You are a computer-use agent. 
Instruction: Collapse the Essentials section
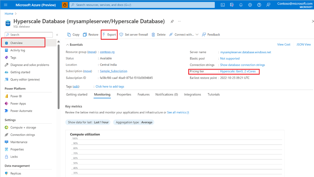click(74, 45)
